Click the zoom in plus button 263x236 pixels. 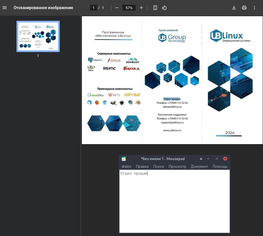141,8
